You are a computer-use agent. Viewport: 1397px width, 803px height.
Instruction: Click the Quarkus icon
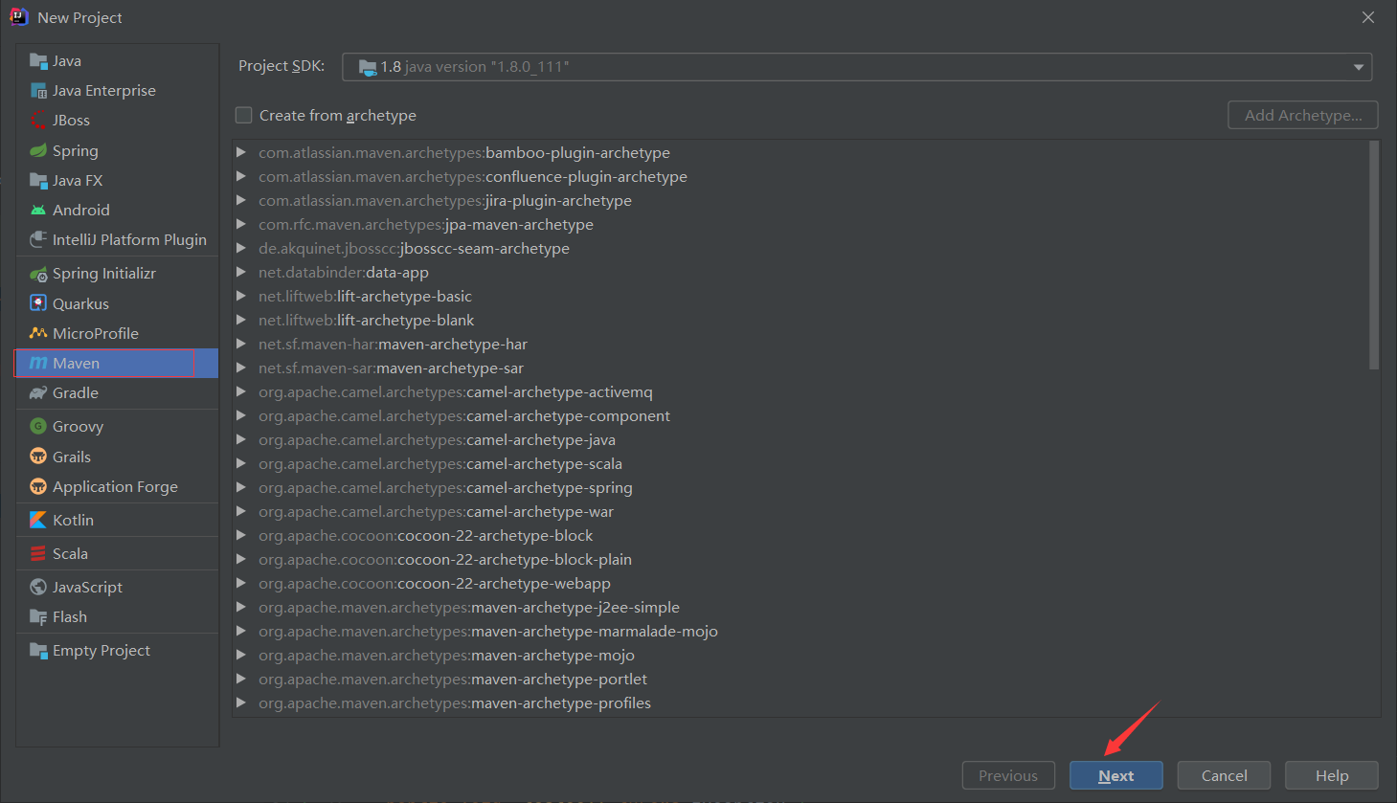coord(38,304)
